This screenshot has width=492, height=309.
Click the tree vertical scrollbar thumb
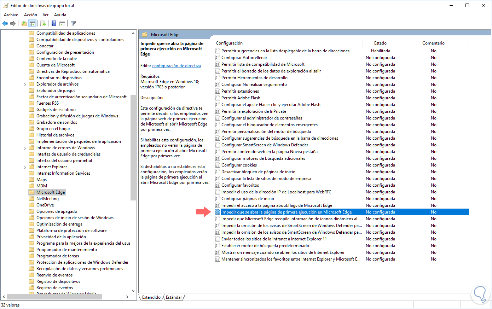point(133,148)
